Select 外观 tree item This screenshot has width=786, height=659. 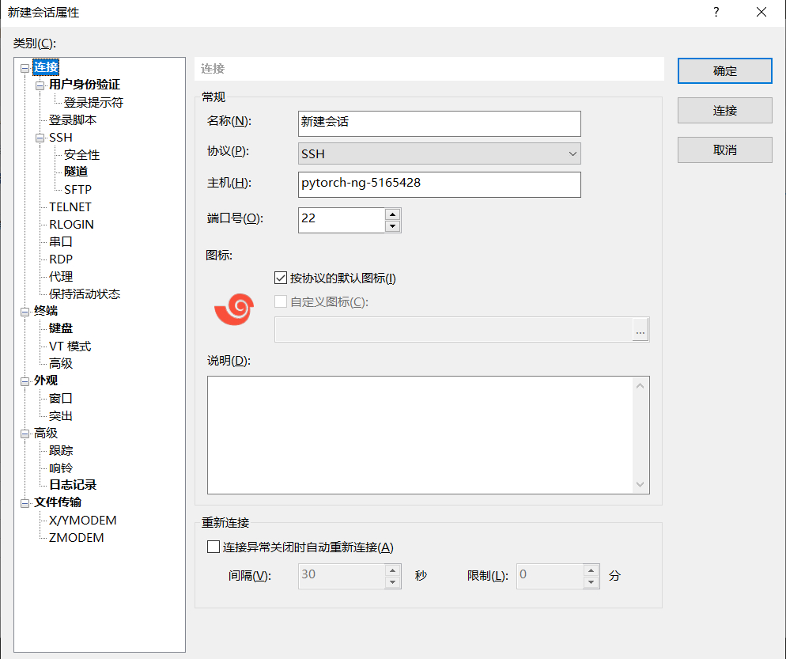pos(46,381)
